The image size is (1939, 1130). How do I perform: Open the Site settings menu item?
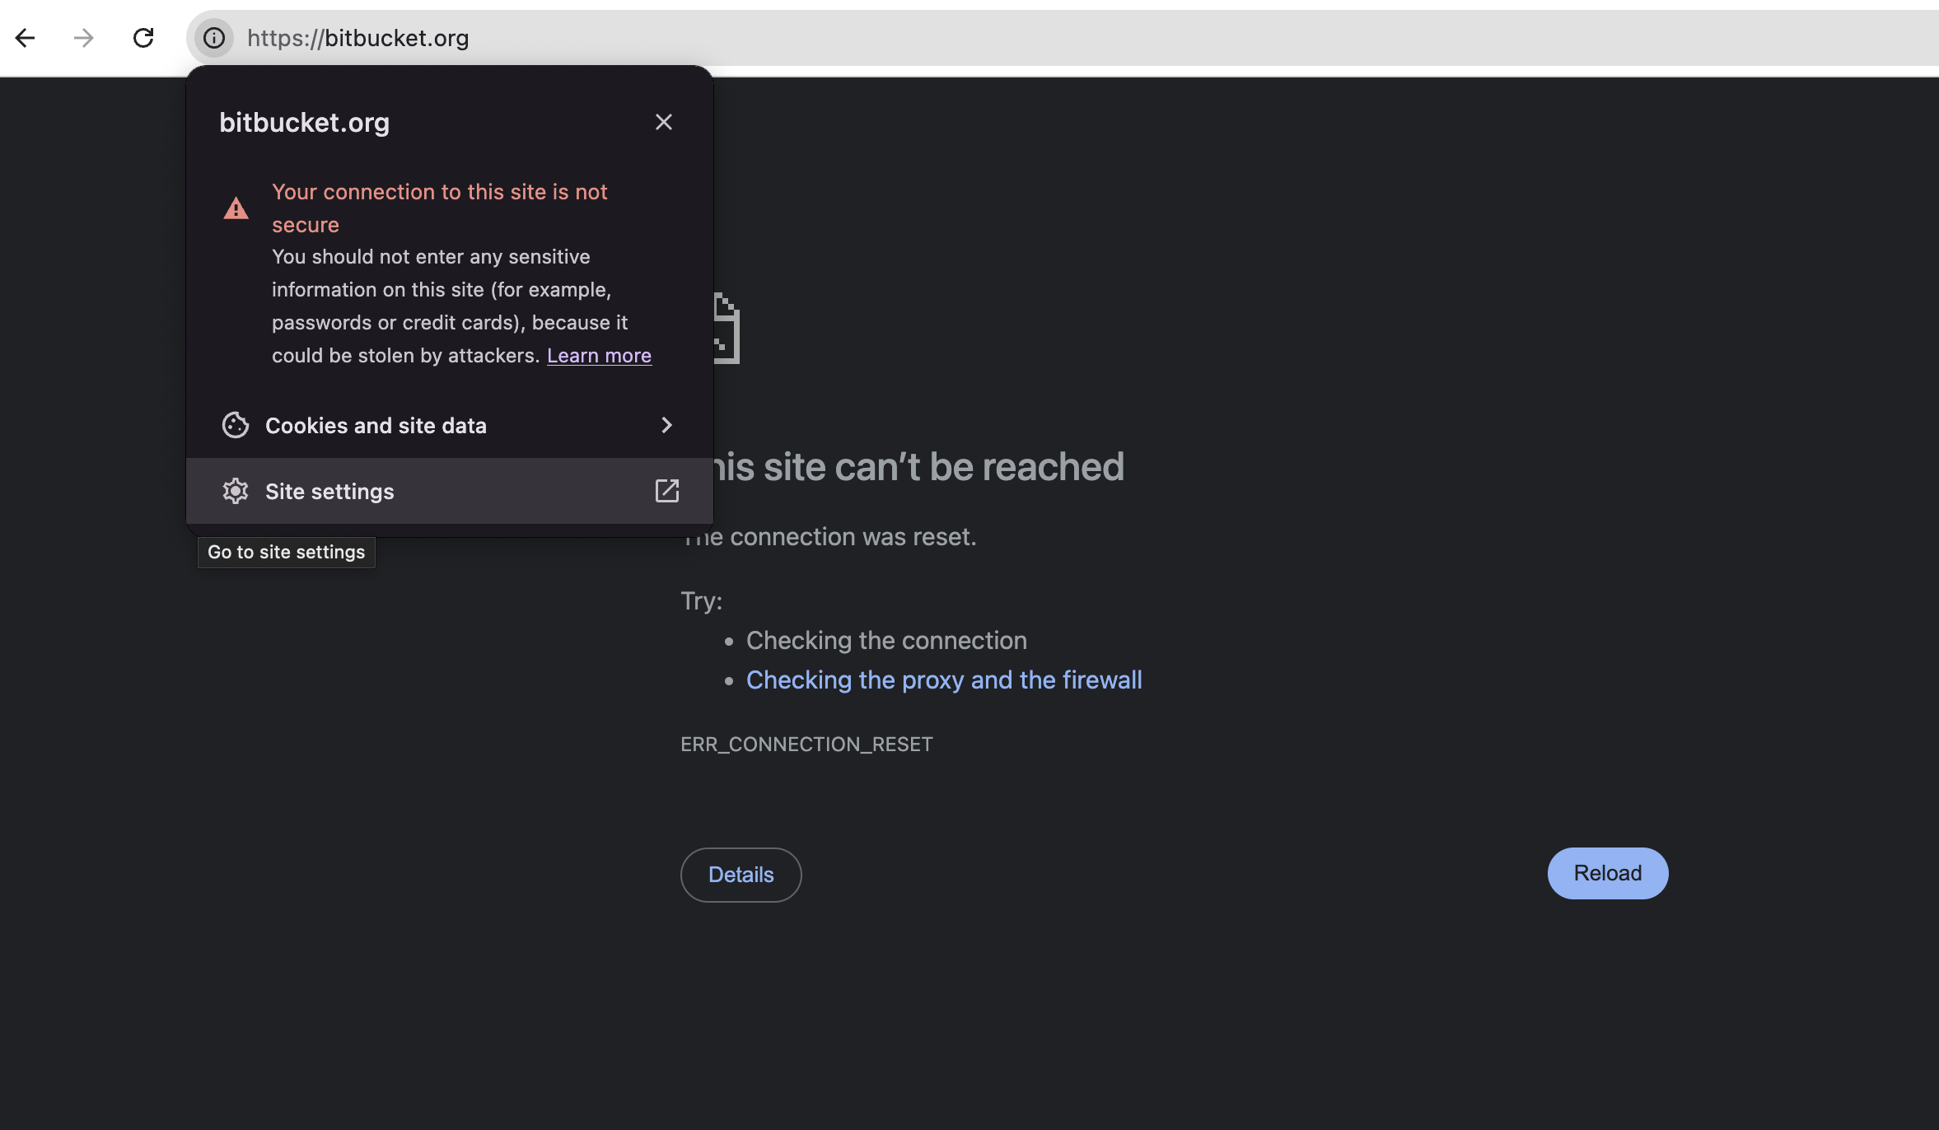(x=450, y=491)
